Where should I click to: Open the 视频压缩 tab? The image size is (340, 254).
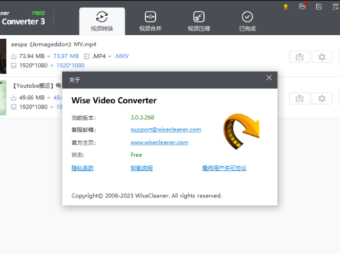pyautogui.click(x=199, y=21)
